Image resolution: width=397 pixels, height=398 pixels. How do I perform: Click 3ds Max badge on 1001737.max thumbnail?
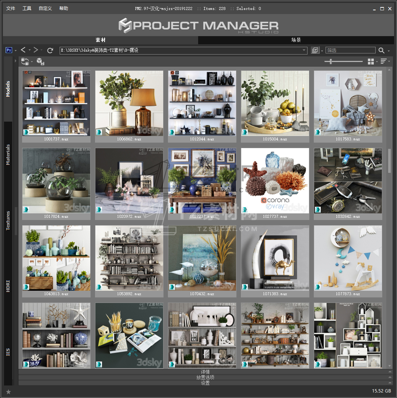point(26,132)
